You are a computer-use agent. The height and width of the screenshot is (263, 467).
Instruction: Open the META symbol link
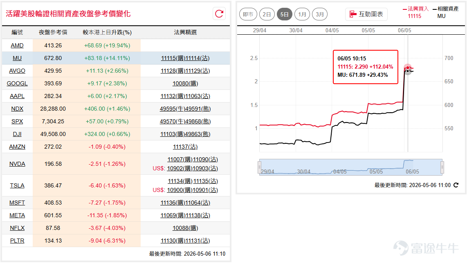click(x=17, y=215)
